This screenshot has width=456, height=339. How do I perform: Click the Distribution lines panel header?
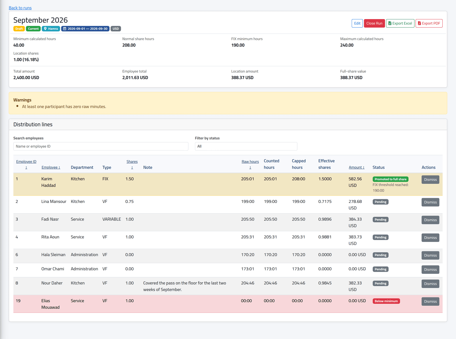228,125
